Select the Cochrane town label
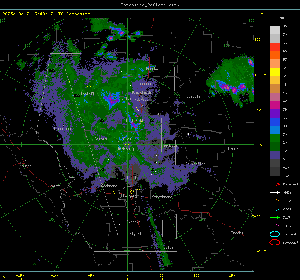The height and width of the screenshot is (280, 300). pyautogui.click(x=109, y=186)
